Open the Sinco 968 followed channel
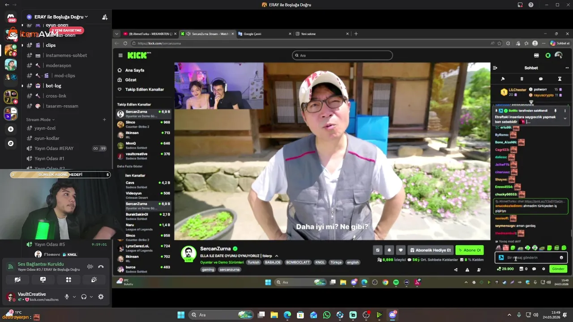Screen dimensions: 573x322 point(144,124)
